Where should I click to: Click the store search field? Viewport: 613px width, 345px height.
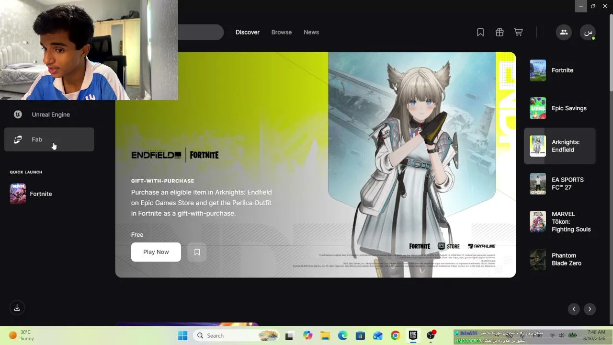pyautogui.click(x=201, y=32)
